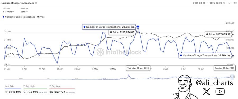Copy the chart link with the chain icon
Viewport: 238px width, 99px height.
[235, 3]
